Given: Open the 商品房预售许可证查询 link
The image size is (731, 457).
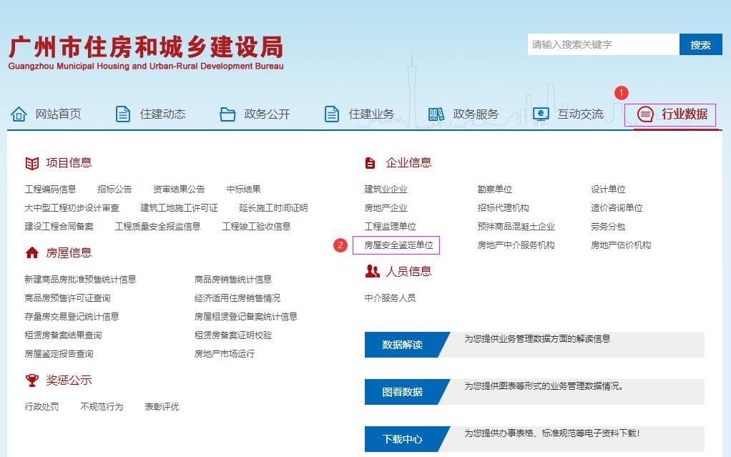Looking at the screenshot, I should click(68, 298).
